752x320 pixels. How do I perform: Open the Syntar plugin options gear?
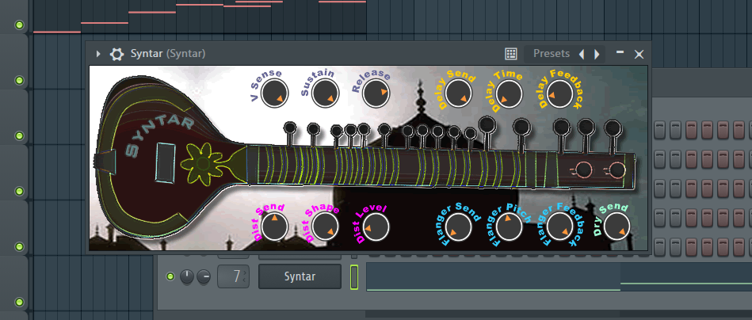coord(116,54)
